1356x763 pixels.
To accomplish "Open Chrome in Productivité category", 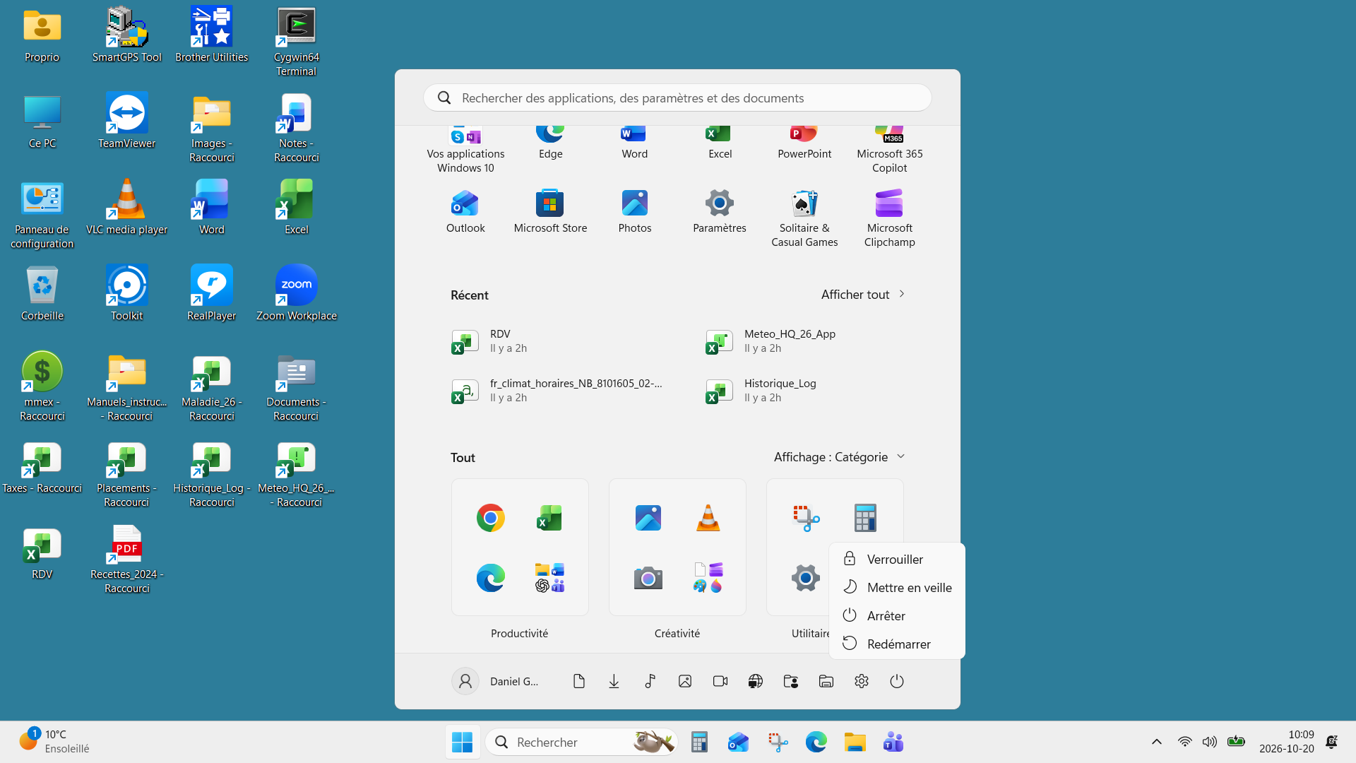I will 490,518.
